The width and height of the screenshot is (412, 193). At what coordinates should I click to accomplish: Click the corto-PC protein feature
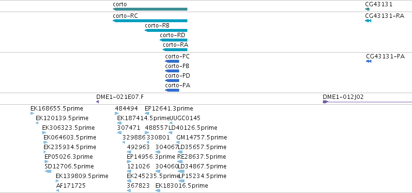172,61
